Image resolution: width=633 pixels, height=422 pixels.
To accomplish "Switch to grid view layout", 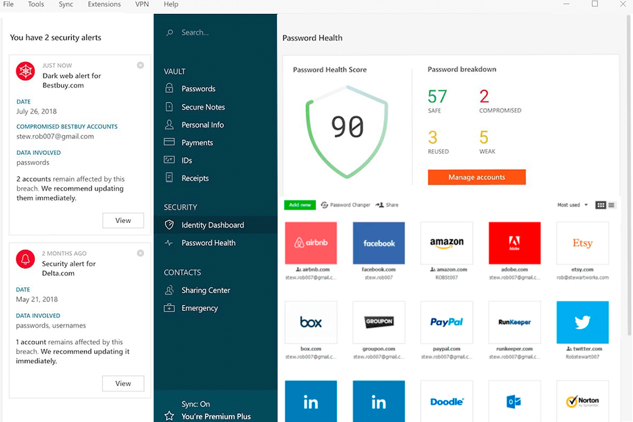I will [601, 205].
